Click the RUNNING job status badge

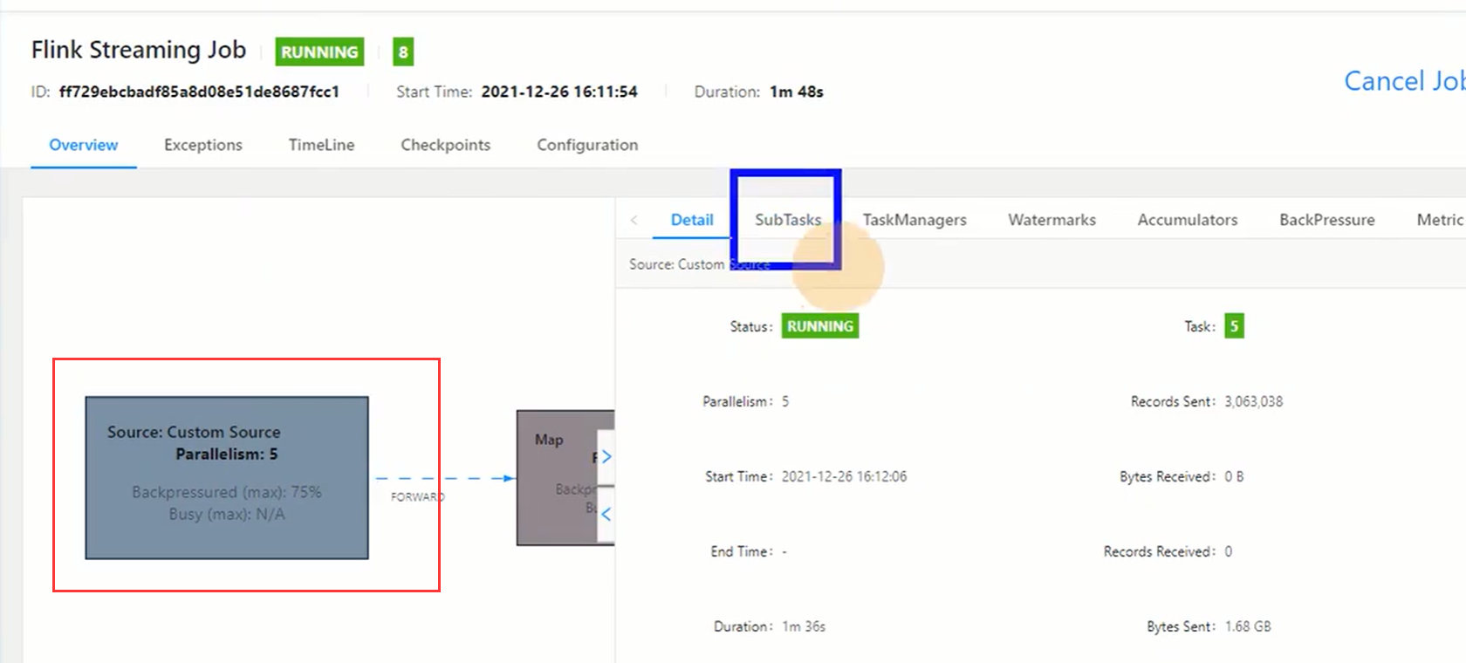point(319,51)
